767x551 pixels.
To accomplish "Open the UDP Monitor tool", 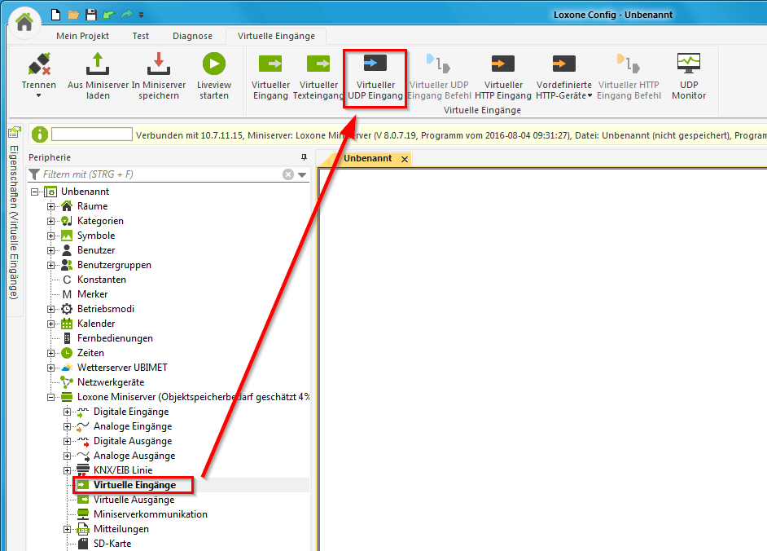I will [689, 64].
